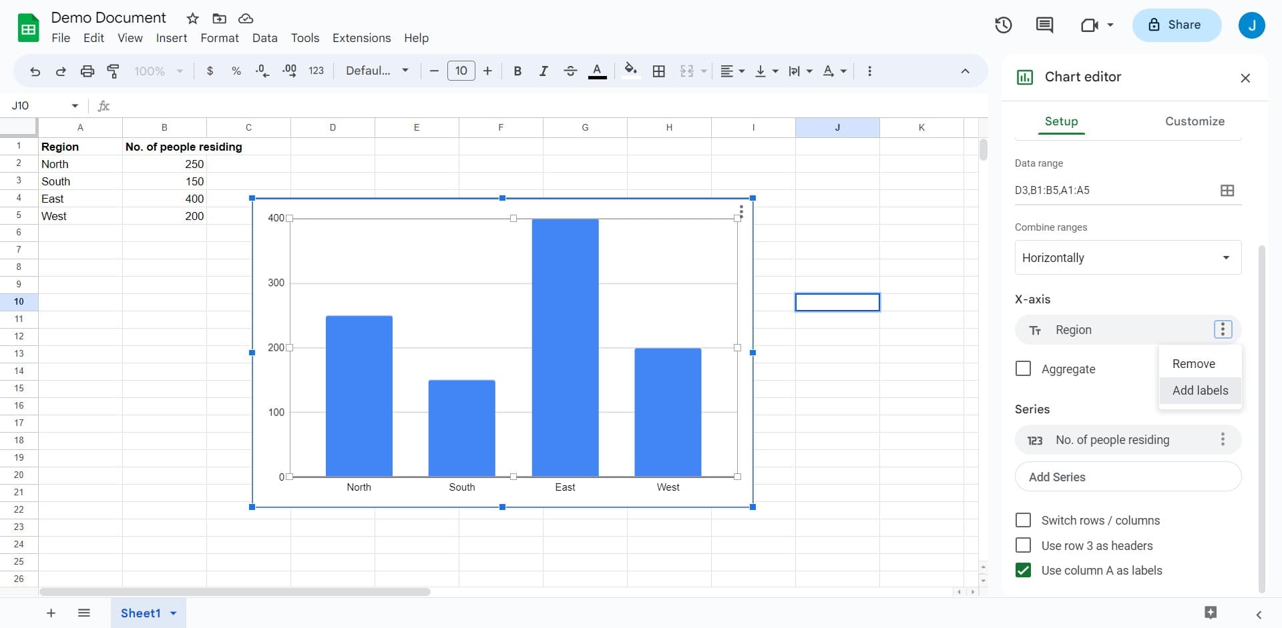
Task: Open the Insert menu
Action: coord(171,38)
